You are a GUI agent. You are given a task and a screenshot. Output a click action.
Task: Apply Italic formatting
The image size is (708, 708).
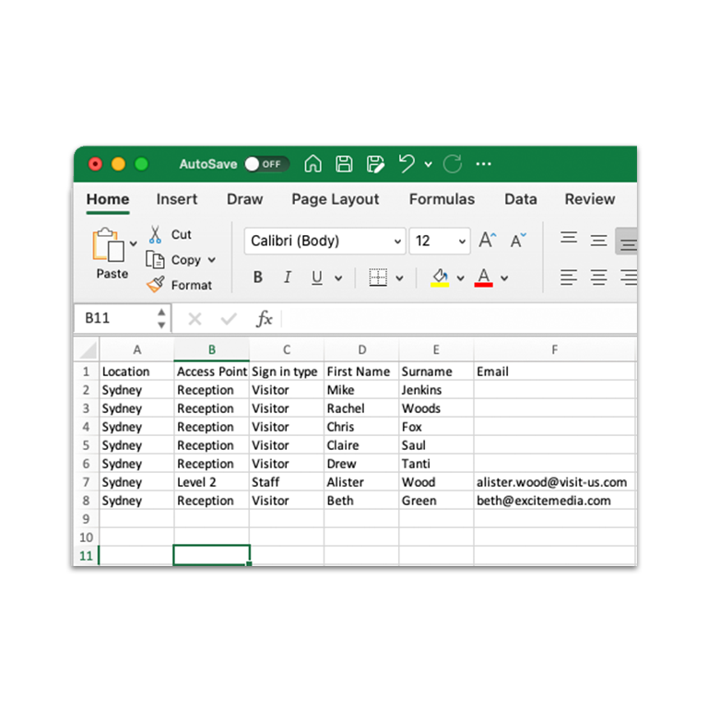(x=288, y=277)
